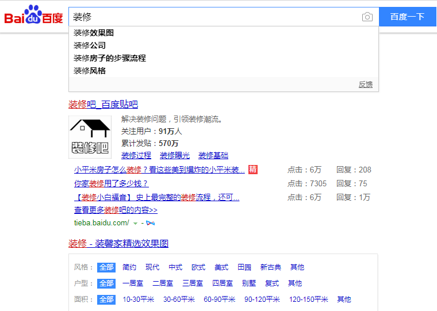This screenshot has height=311, width=437.
Task: Select 三居室 in 户型 filter
Action: pyautogui.click(x=193, y=283)
